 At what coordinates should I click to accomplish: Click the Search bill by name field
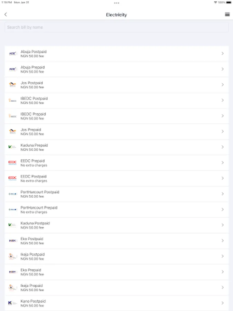[x=116, y=27]
